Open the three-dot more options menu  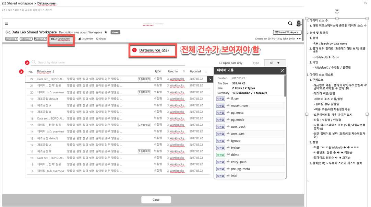tap(299, 38)
